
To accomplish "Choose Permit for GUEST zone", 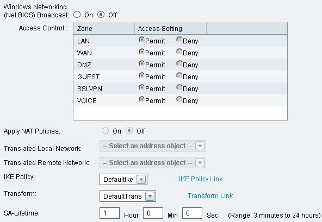I will coord(141,75).
